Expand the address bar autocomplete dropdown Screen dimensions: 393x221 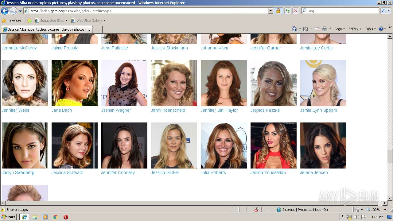pyautogui.click(x=270, y=11)
